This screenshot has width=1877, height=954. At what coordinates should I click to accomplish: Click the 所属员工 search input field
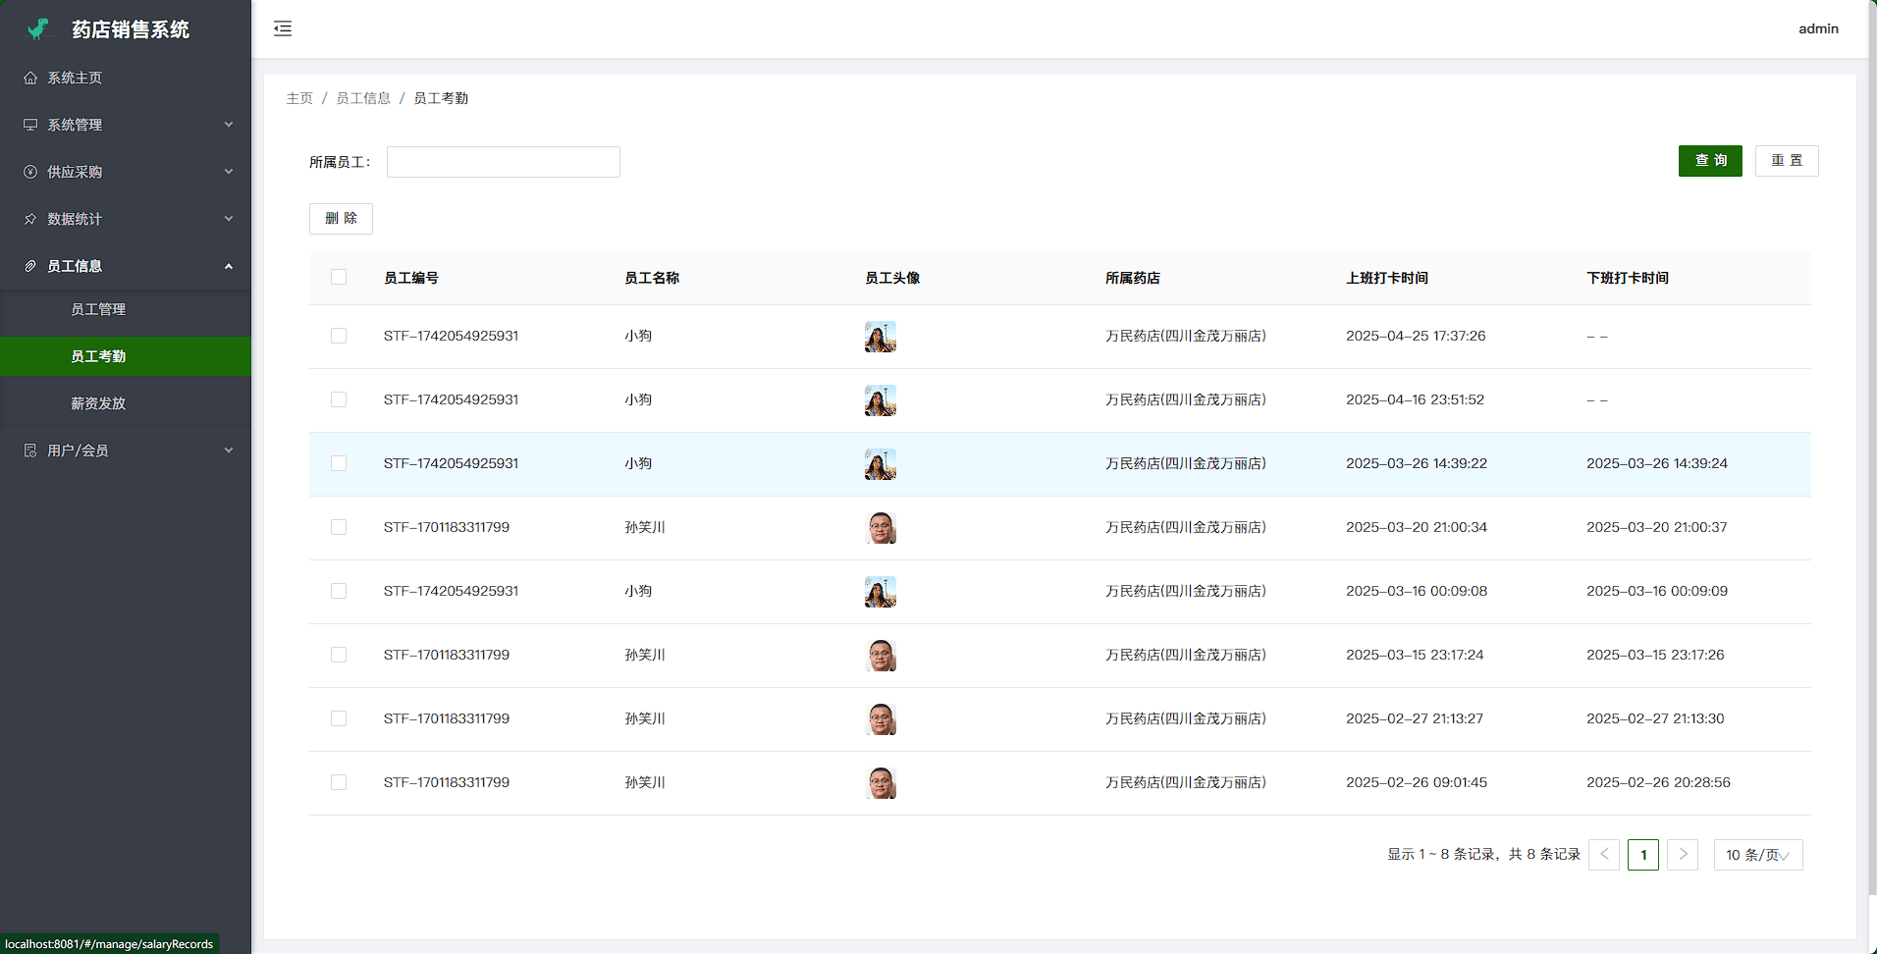coord(503,162)
